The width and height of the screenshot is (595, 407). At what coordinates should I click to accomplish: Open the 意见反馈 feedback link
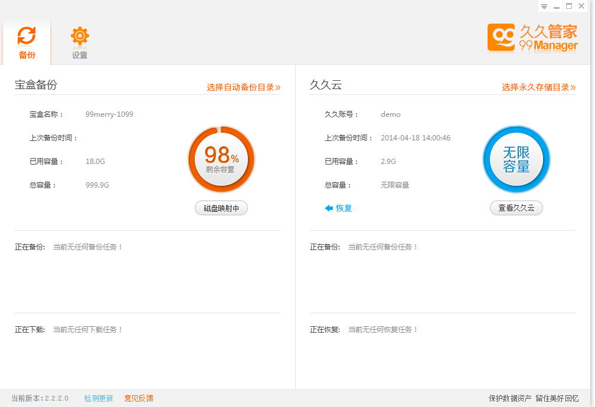point(139,399)
